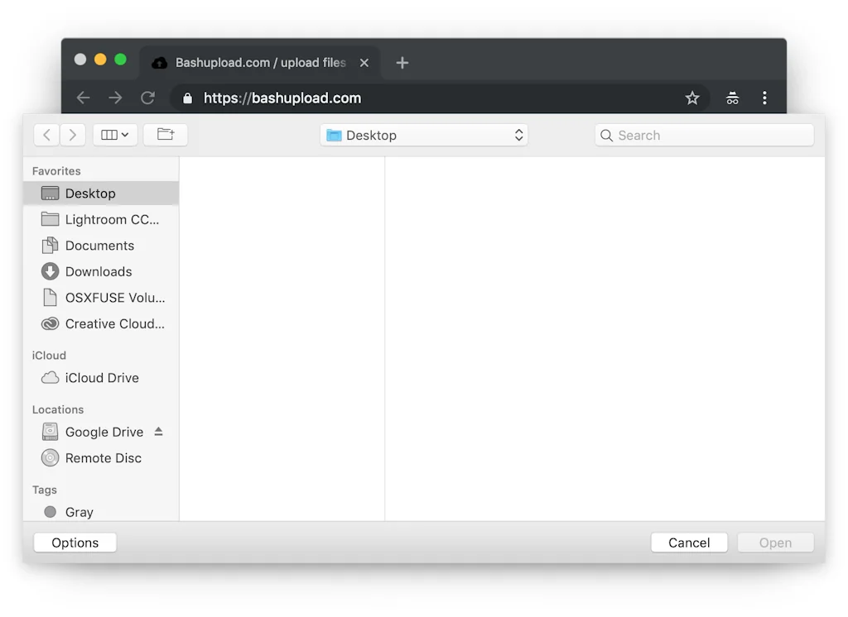This screenshot has height=617, width=848.
Task: Close the Bashupload.com tab
Action: pos(364,63)
